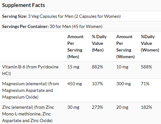Click the Vitamin B-6 ingredient name
161x124 pixels.
pyautogui.click(x=30, y=70)
